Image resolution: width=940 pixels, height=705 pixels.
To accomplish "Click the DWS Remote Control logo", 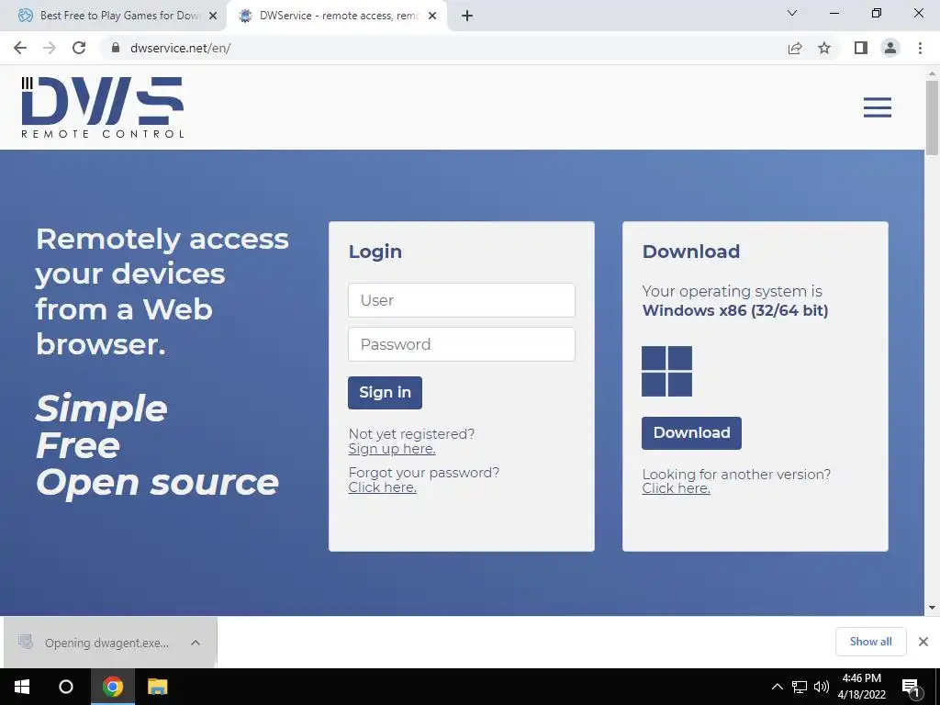I will [103, 107].
